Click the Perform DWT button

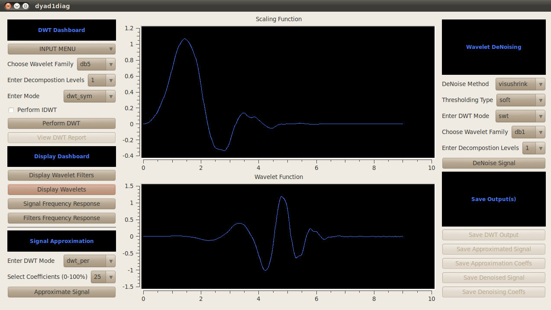(x=61, y=123)
